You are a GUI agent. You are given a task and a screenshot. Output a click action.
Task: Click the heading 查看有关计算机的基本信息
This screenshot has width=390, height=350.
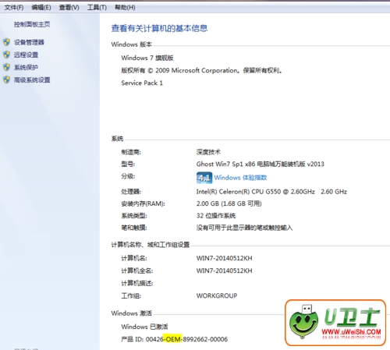click(x=159, y=28)
